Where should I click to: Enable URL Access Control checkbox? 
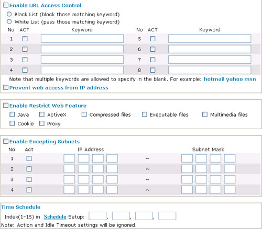[6, 5]
